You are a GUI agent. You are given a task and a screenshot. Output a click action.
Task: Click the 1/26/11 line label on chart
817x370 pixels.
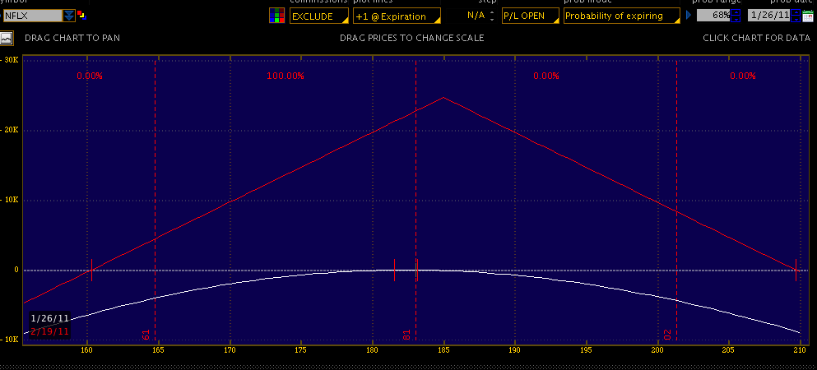(49, 318)
